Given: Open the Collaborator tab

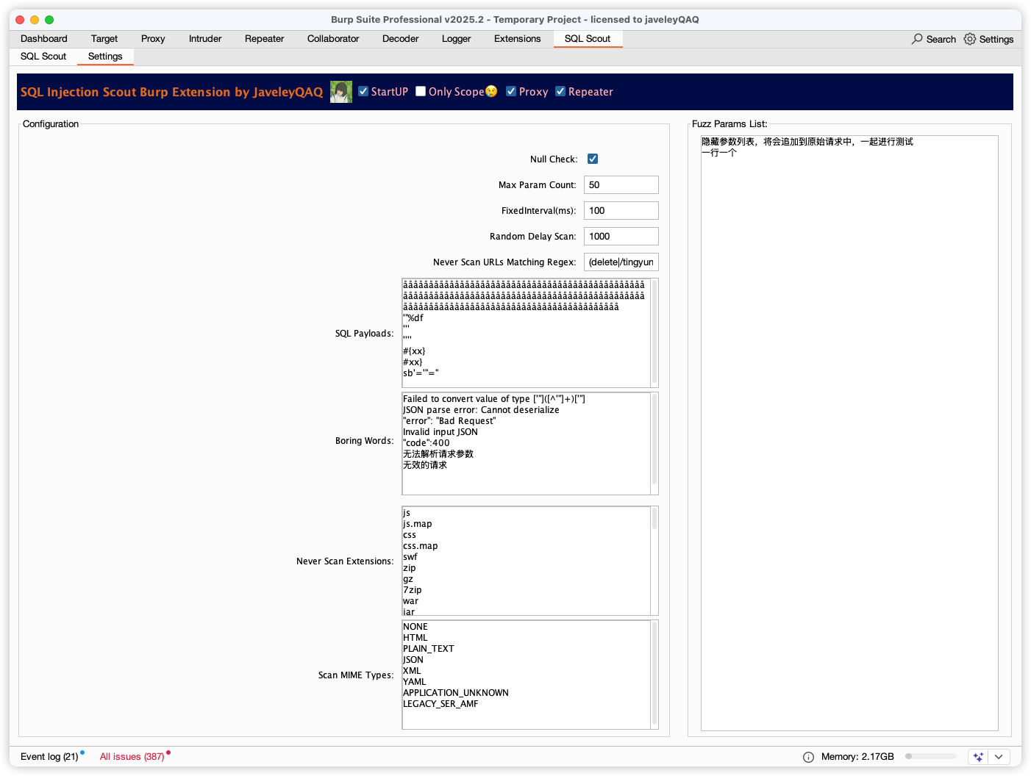Looking at the screenshot, I should click(333, 39).
